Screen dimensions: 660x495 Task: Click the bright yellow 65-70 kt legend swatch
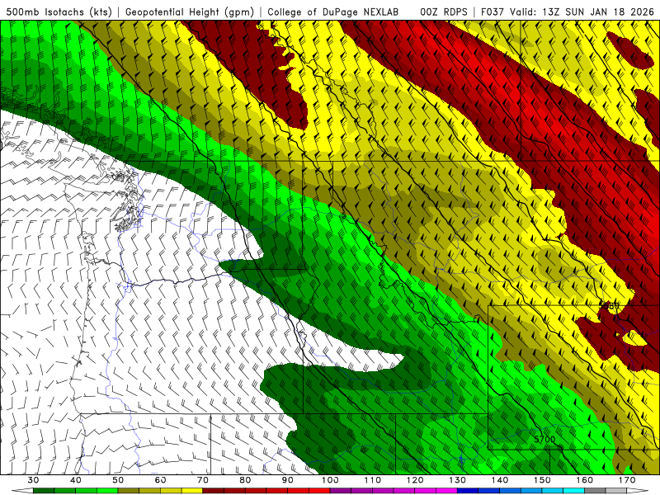pyautogui.click(x=192, y=491)
